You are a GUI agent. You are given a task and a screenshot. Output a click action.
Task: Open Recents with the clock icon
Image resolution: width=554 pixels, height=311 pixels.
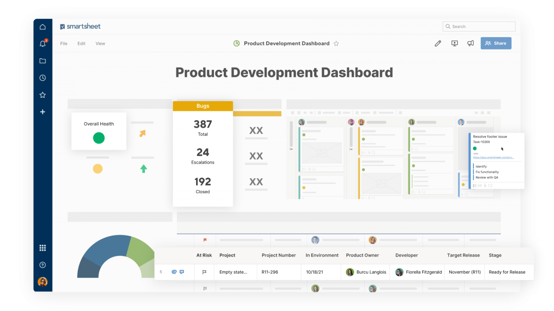pos(42,77)
